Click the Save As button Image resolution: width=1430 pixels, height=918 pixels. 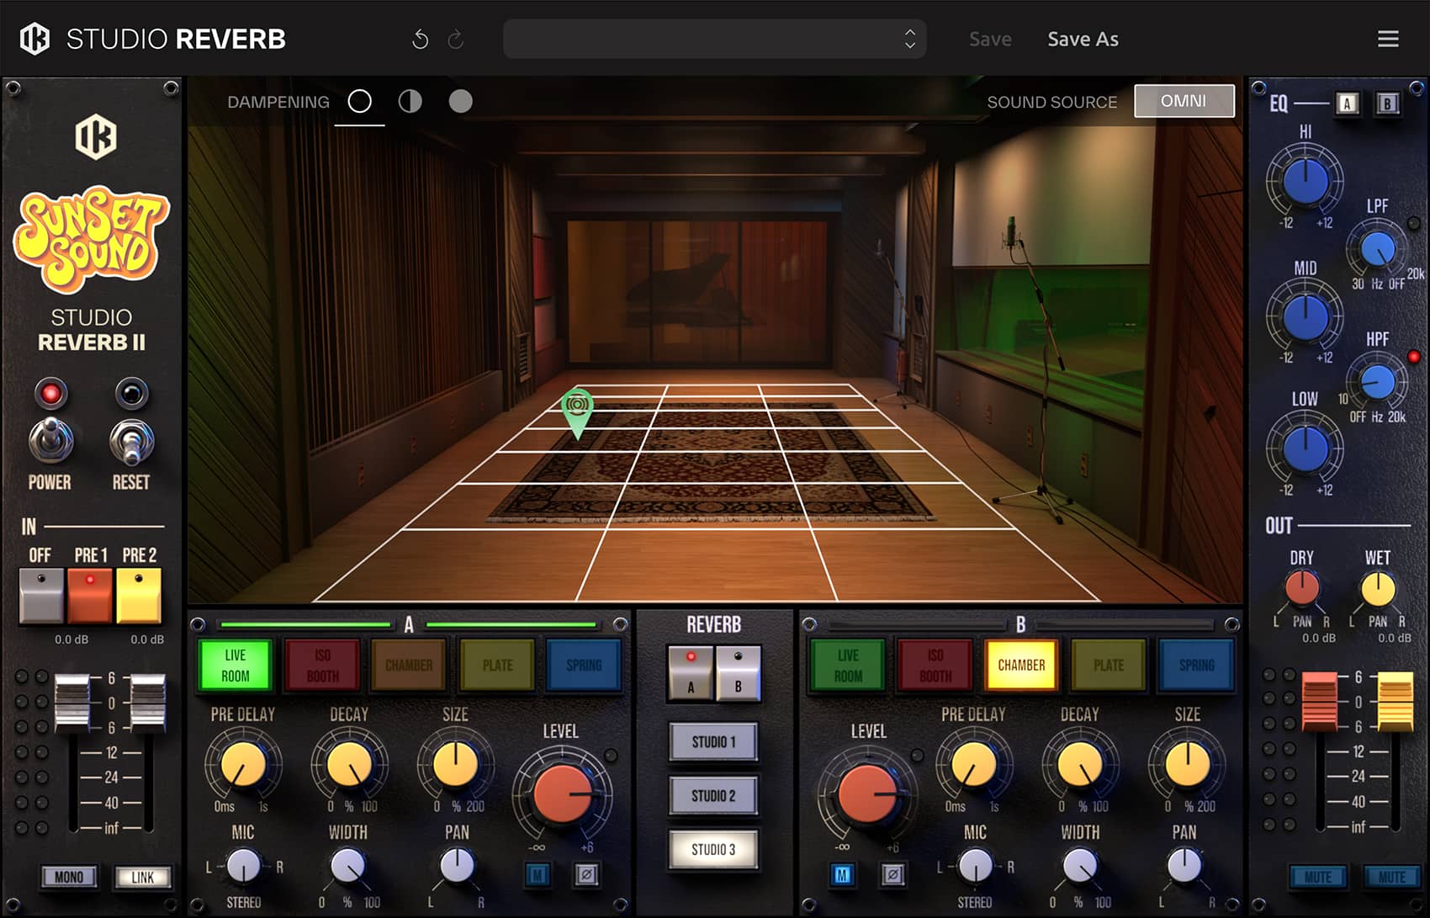[1083, 40]
